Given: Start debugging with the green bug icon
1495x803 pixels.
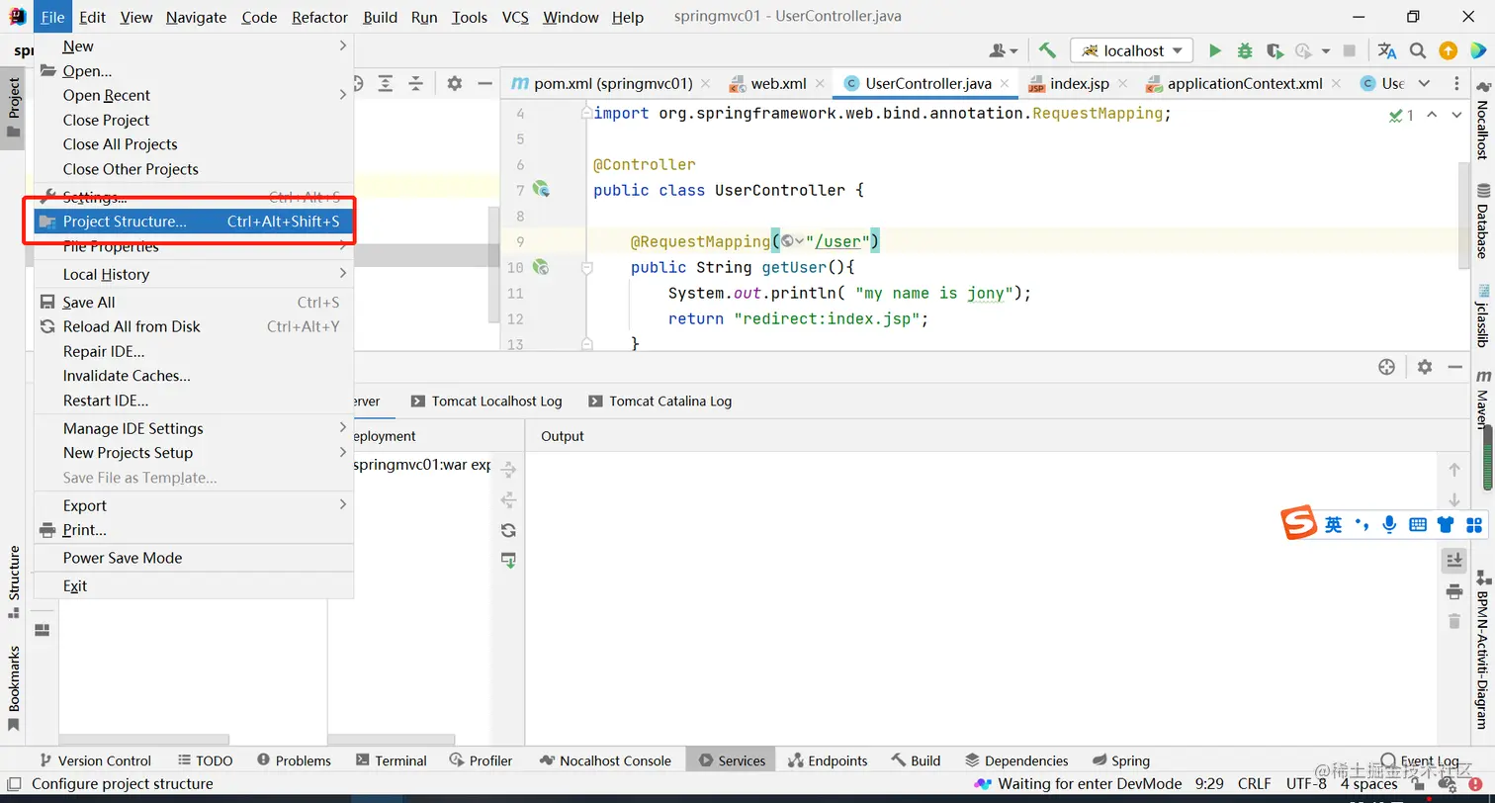Looking at the screenshot, I should [x=1245, y=50].
